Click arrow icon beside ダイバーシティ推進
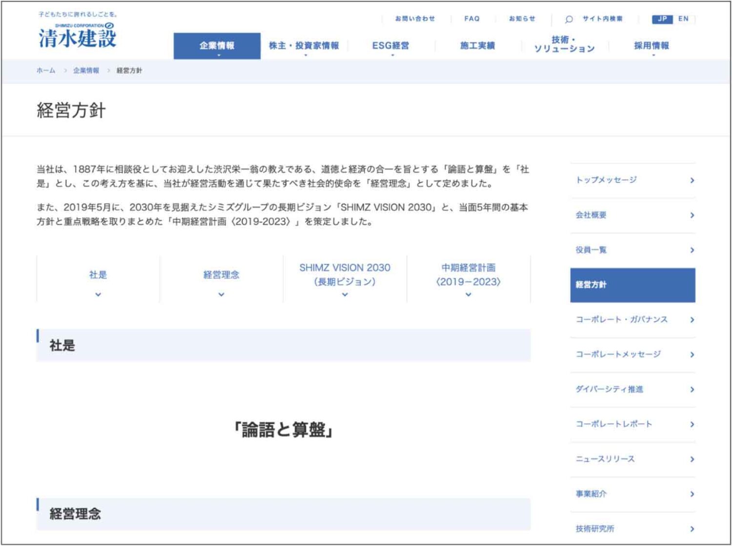The width and height of the screenshot is (732, 546). [x=692, y=390]
